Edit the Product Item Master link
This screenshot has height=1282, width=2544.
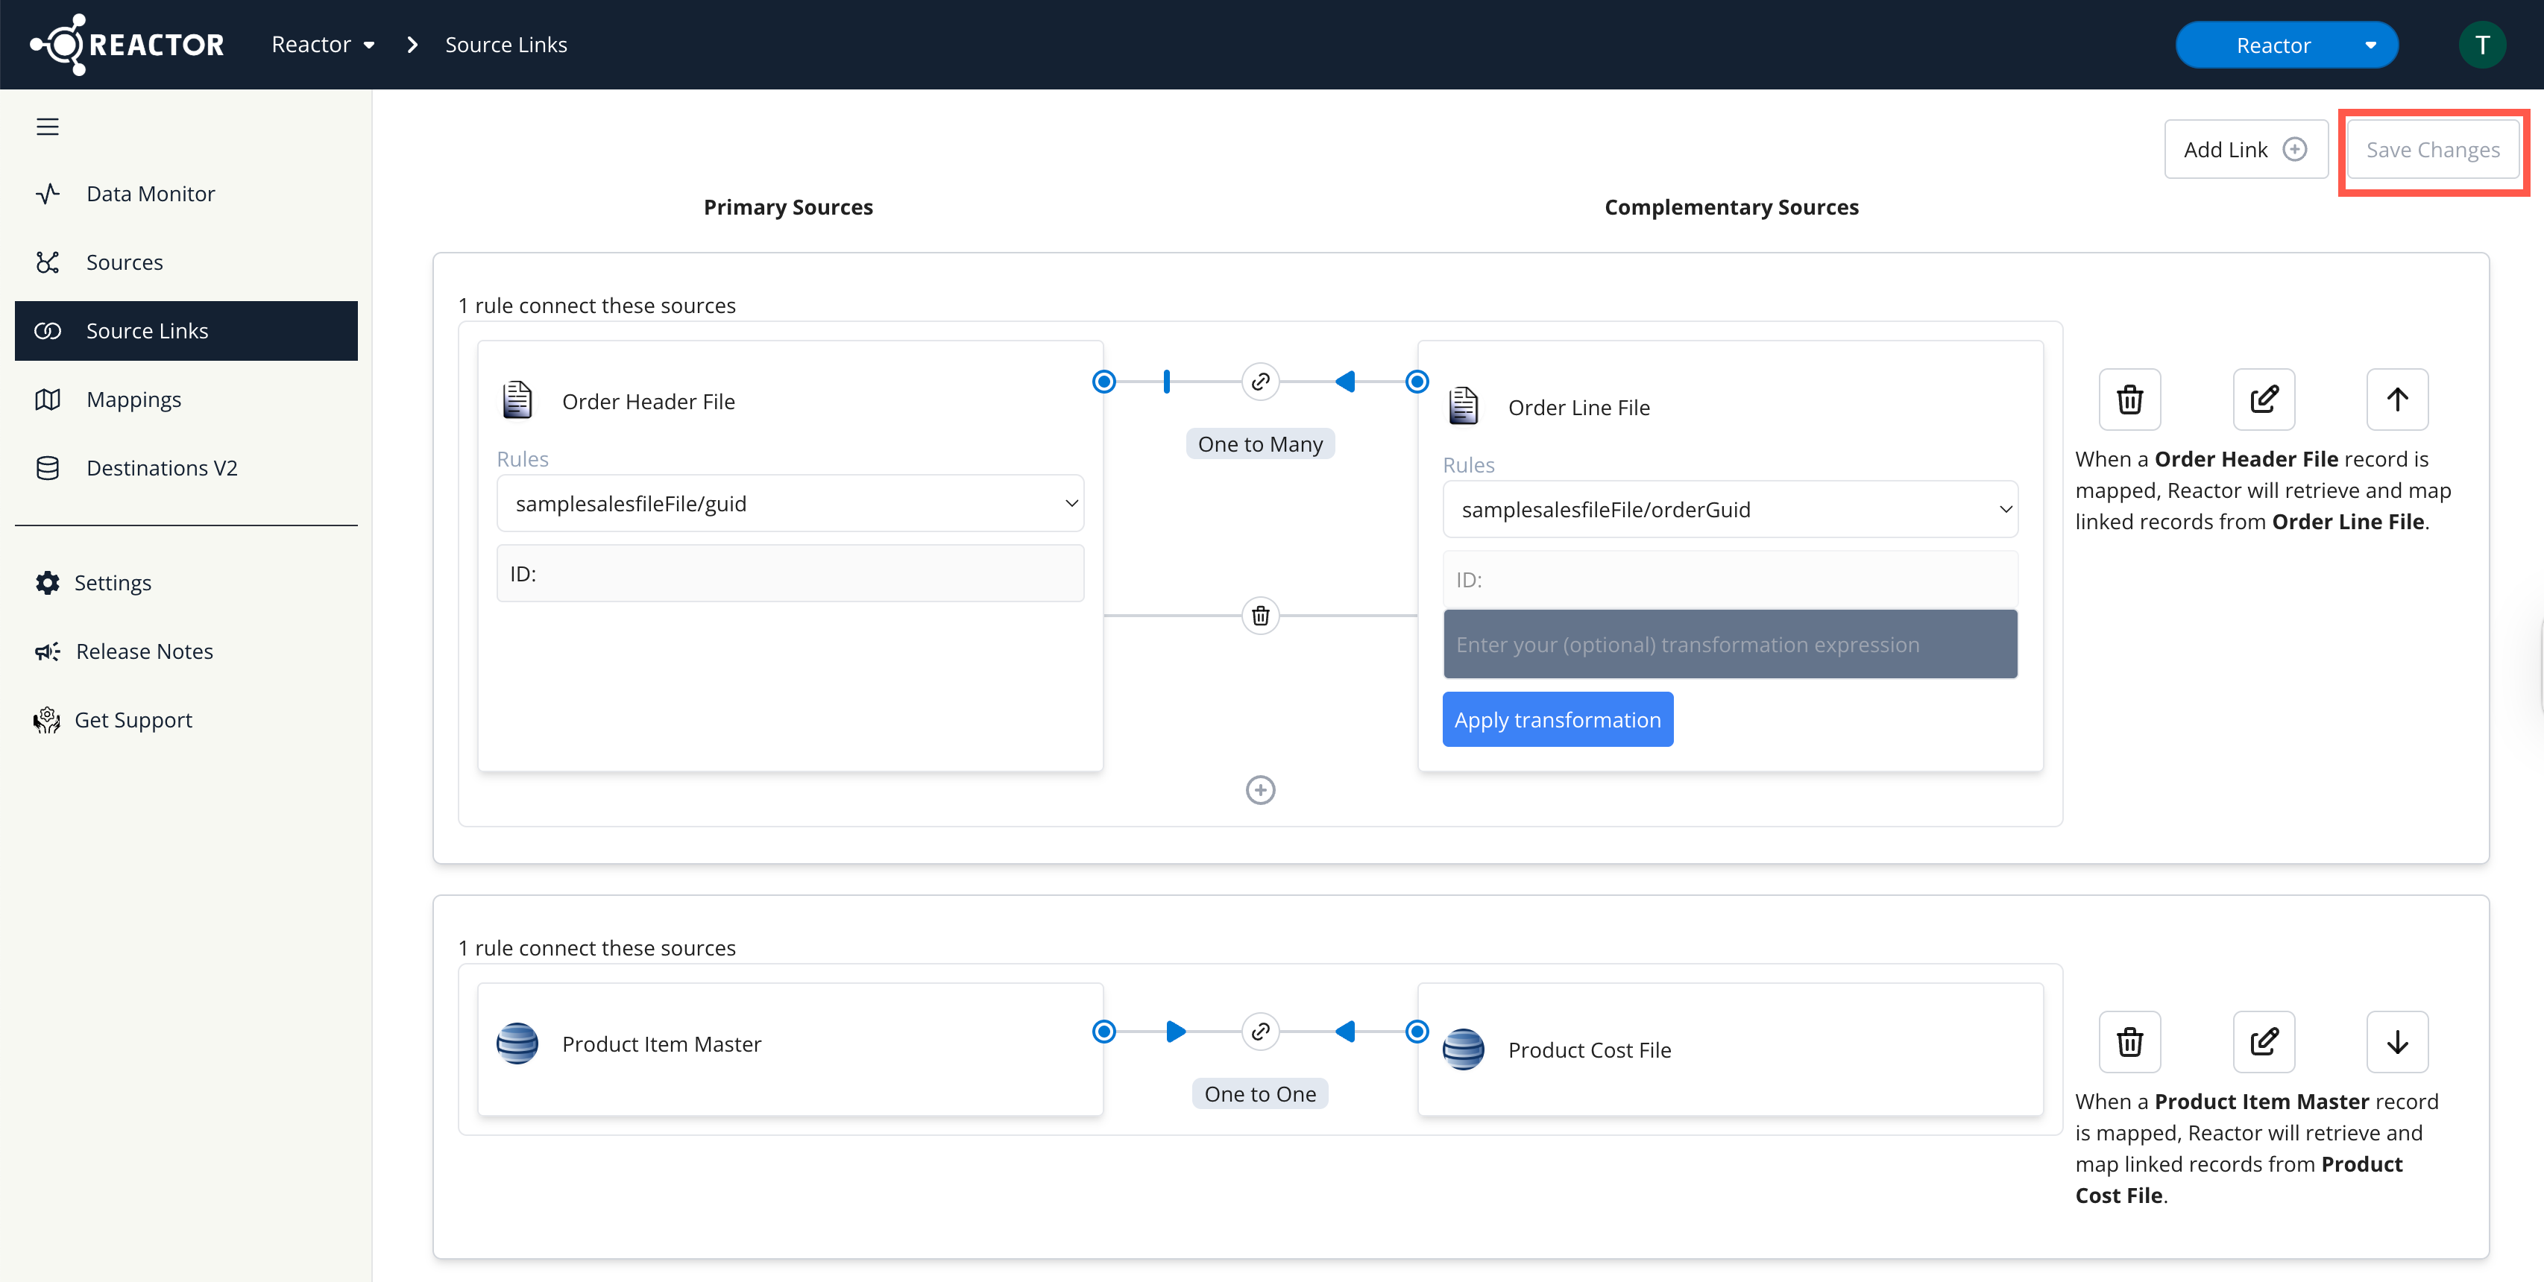[2264, 1042]
